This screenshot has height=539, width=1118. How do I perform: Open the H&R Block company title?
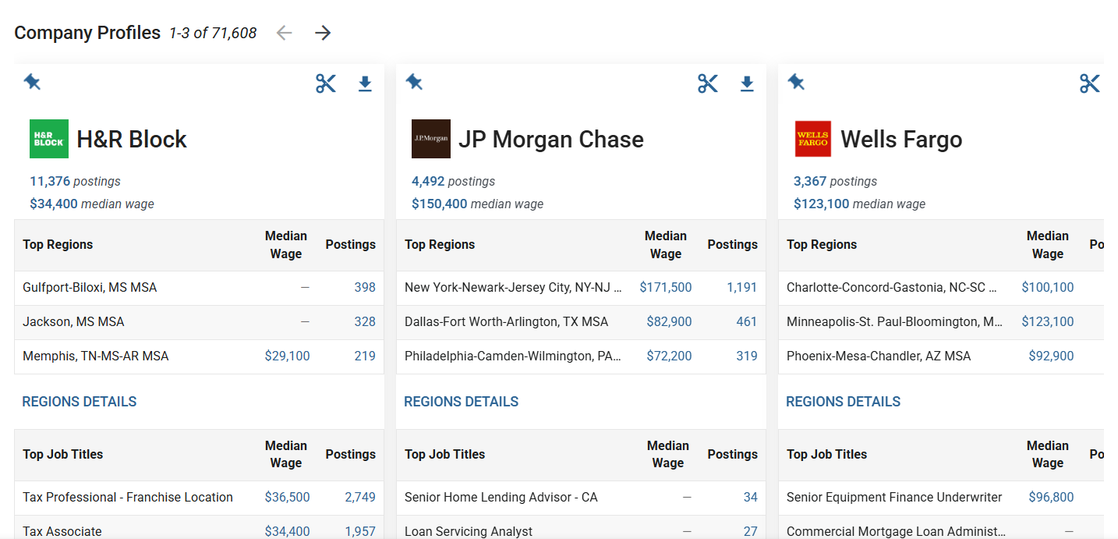132,140
